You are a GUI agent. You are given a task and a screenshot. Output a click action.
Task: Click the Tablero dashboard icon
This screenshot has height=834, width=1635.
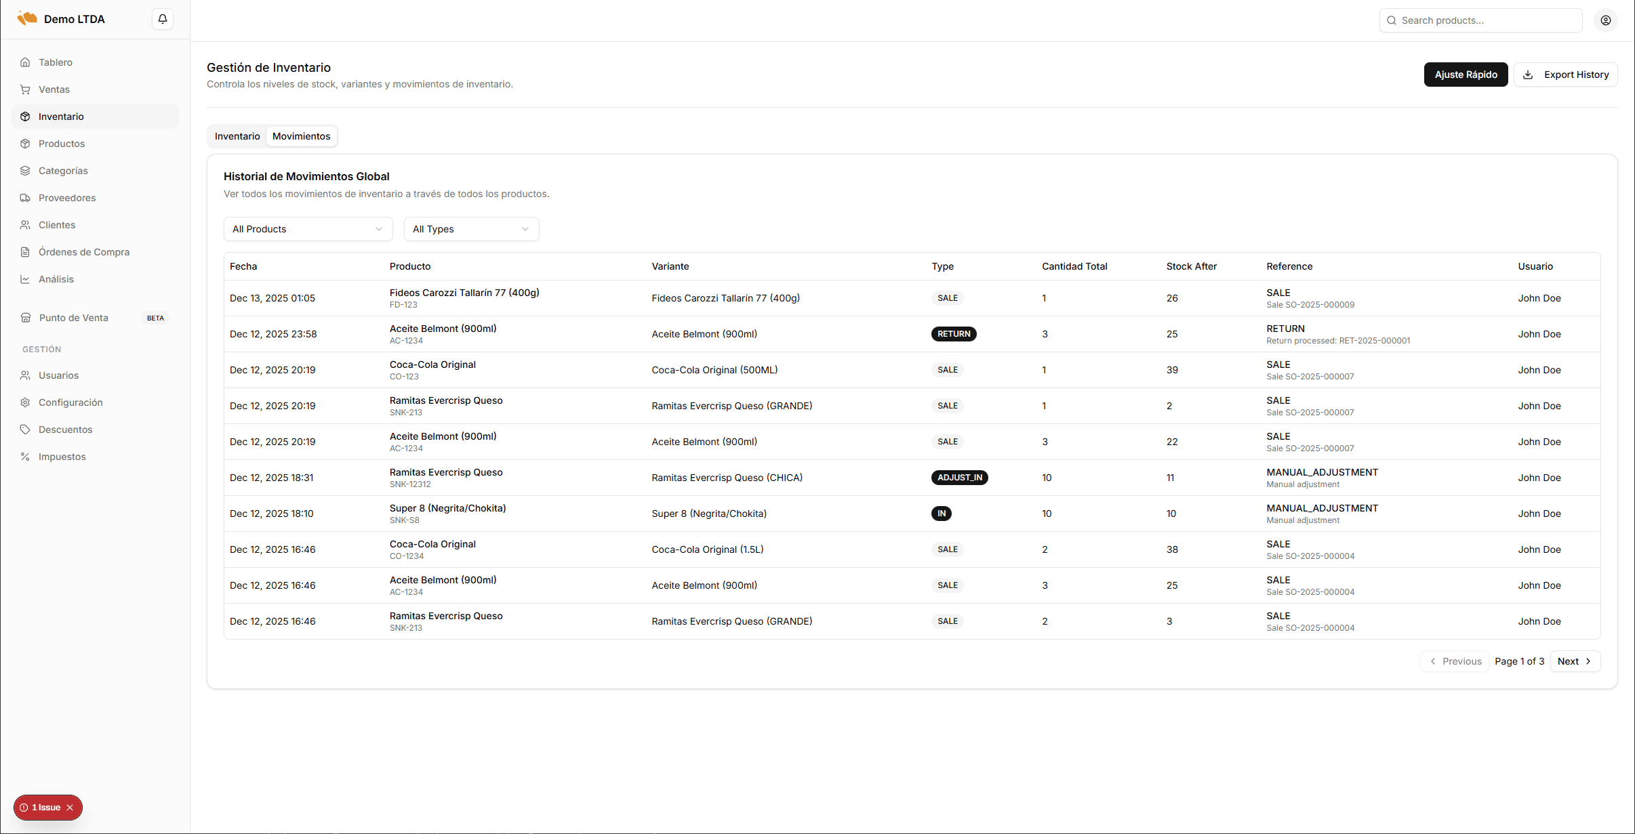tap(25, 62)
